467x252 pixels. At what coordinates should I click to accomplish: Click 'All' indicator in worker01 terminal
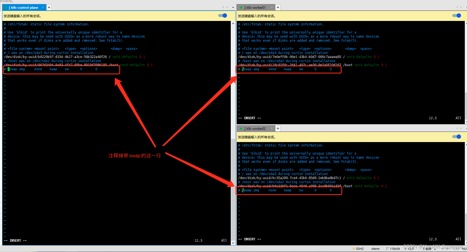(458, 118)
